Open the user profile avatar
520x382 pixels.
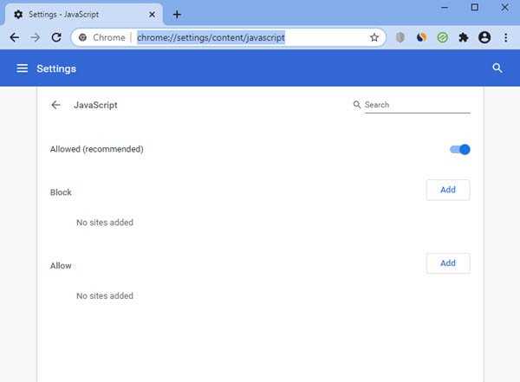(484, 37)
